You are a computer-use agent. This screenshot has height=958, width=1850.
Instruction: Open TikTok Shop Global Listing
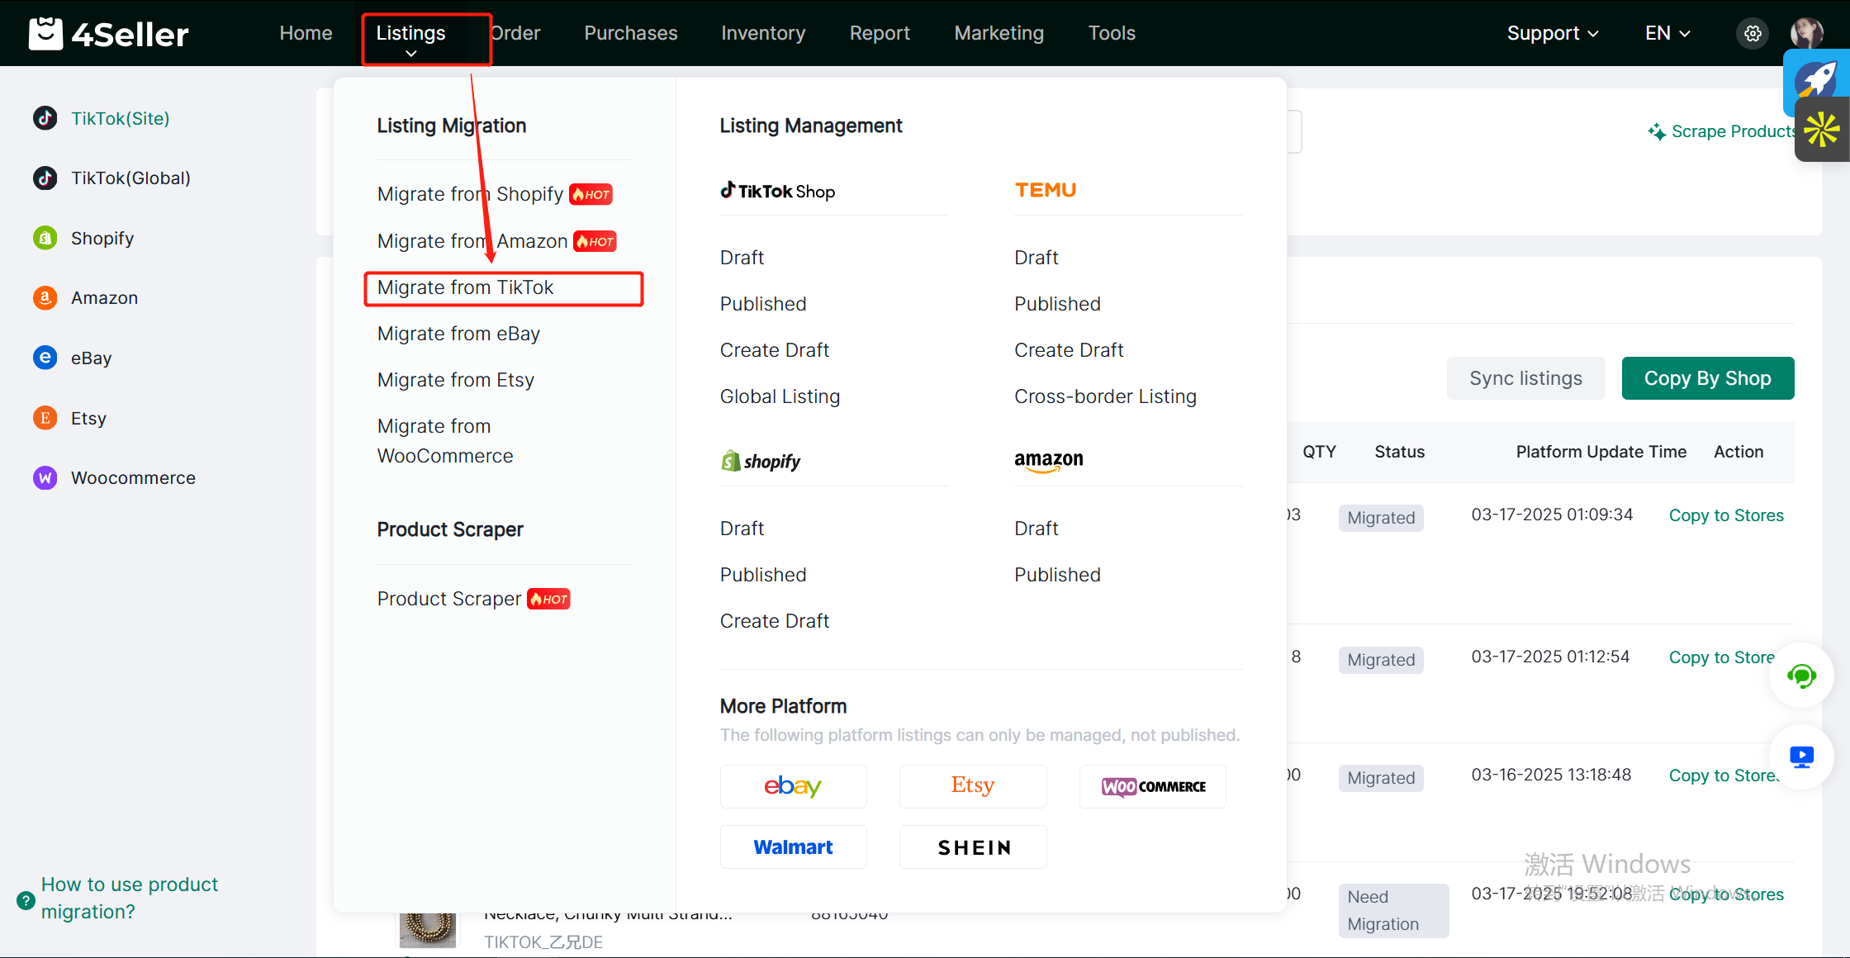coord(780,396)
